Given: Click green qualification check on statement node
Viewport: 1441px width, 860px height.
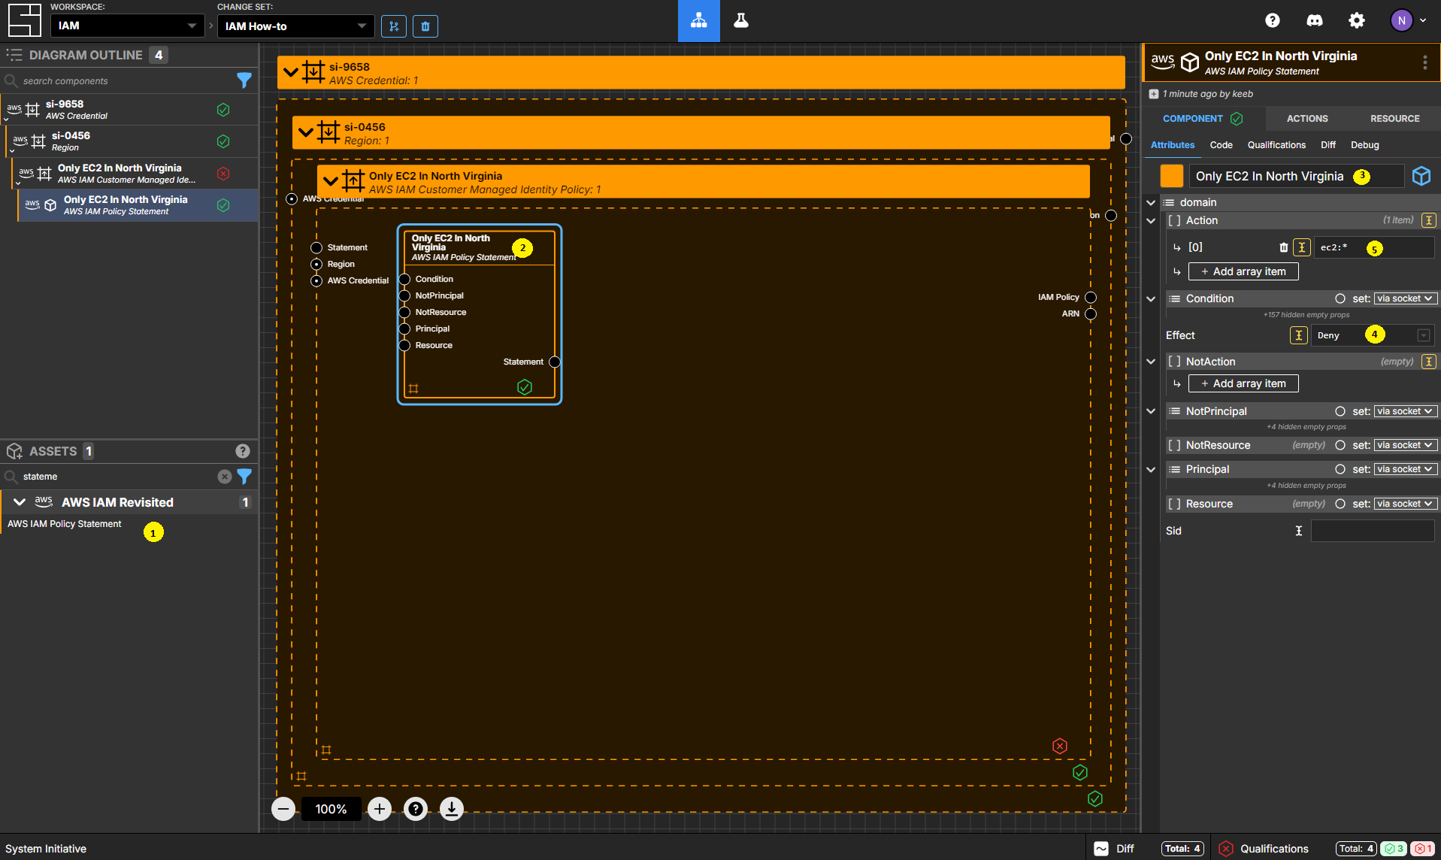Looking at the screenshot, I should pos(525,387).
